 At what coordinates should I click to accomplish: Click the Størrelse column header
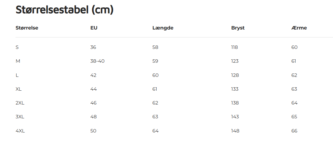click(x=27, y=28)
